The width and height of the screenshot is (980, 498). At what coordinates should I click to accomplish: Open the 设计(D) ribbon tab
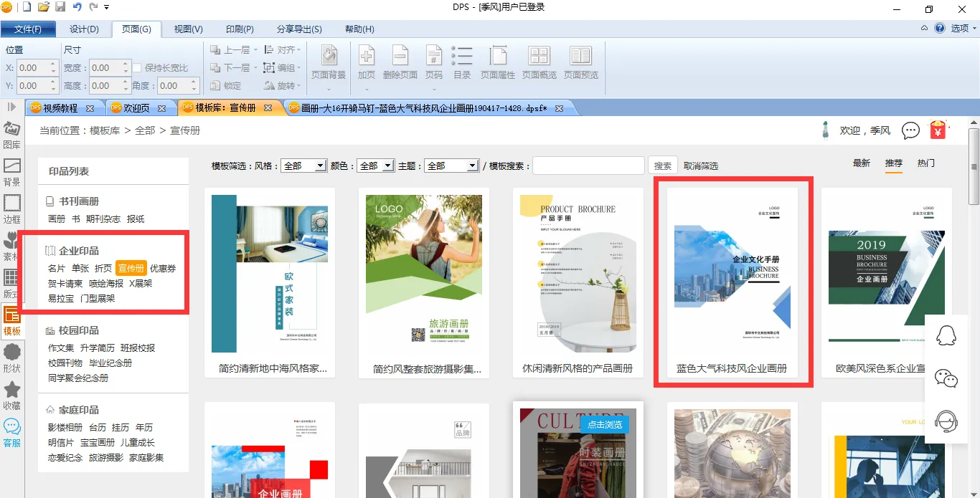pyautogui.click(x=84, y=29)
